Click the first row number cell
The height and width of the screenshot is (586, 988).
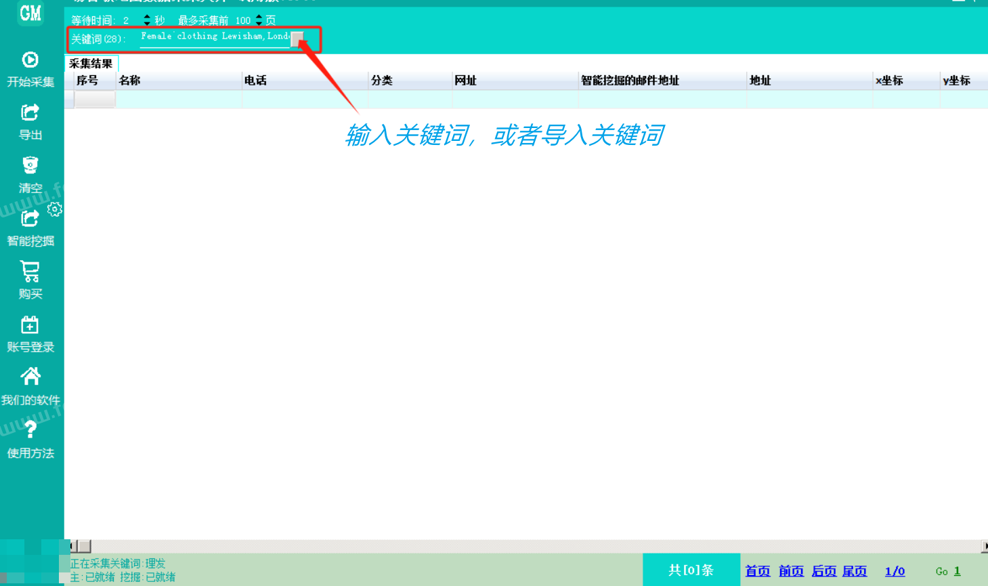point(95,100)
